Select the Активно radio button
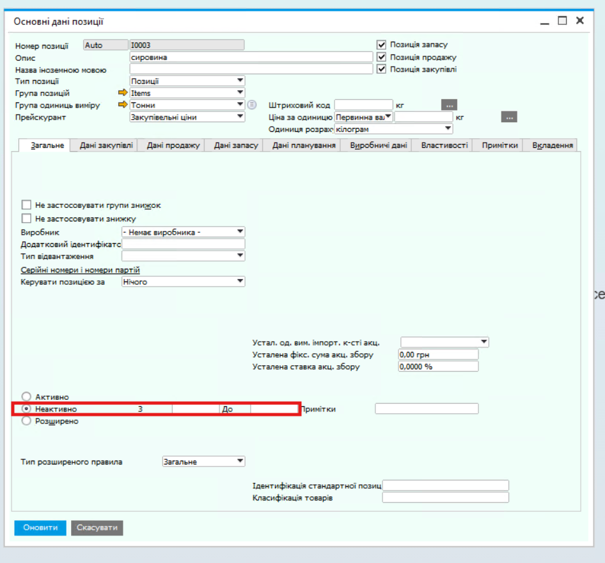Image resolution: width=605 pixels, height=563 pixels. pos(26,397)
